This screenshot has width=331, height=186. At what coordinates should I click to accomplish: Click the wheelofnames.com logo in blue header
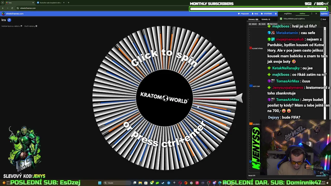point(13,14)
